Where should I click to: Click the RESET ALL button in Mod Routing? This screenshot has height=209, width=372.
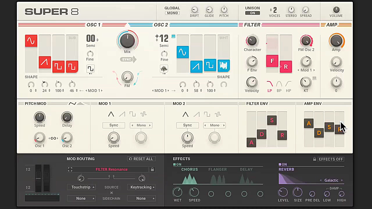[141, 159]
